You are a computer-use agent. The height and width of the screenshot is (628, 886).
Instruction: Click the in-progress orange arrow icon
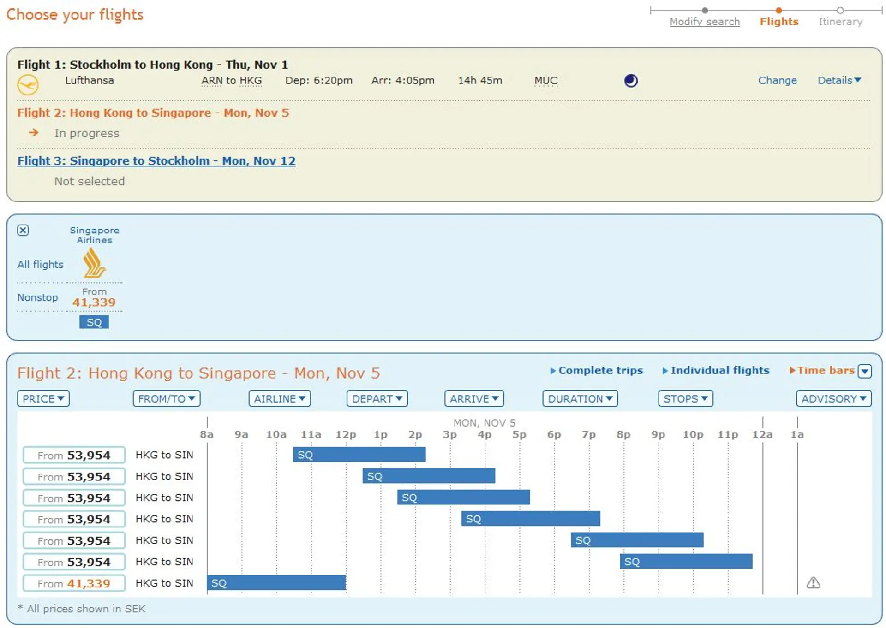point(33,133)
